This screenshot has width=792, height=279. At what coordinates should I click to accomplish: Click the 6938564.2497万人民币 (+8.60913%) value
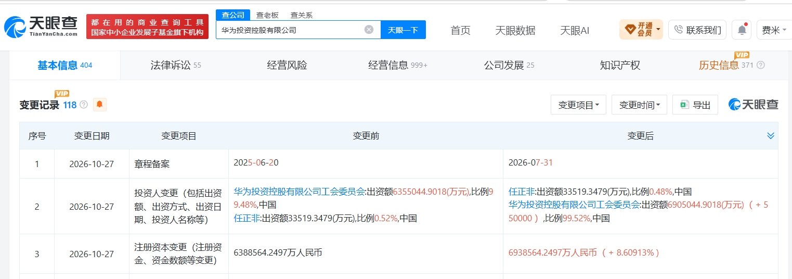[584, 253]
